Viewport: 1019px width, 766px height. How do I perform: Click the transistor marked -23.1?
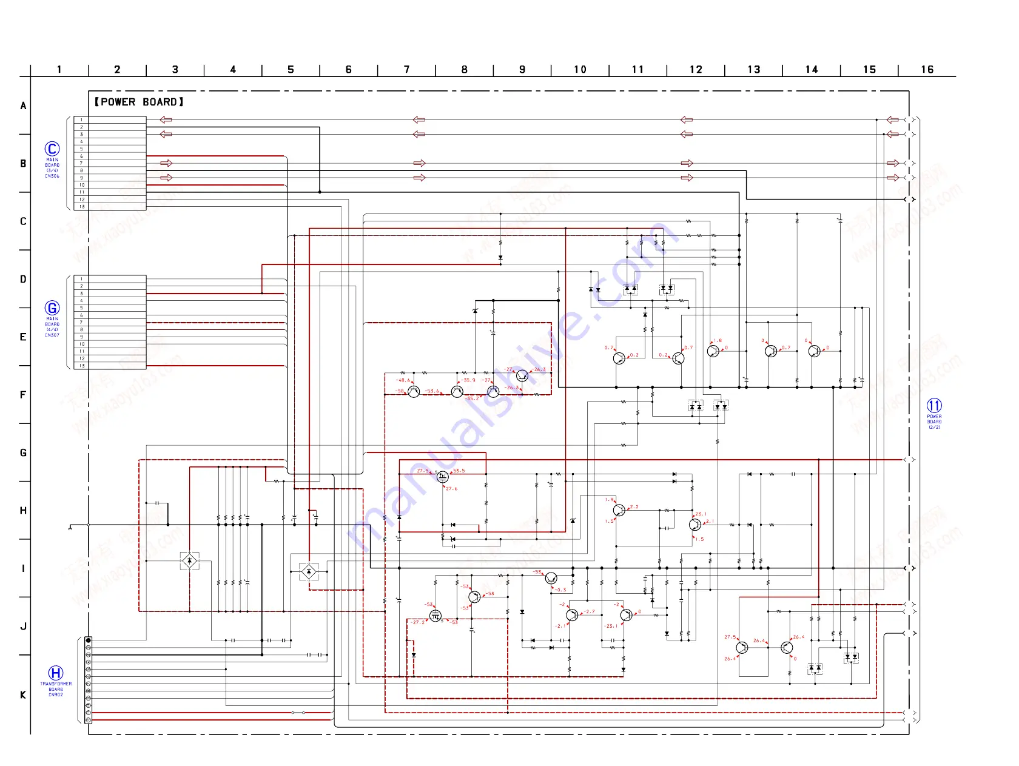(626, 616)
